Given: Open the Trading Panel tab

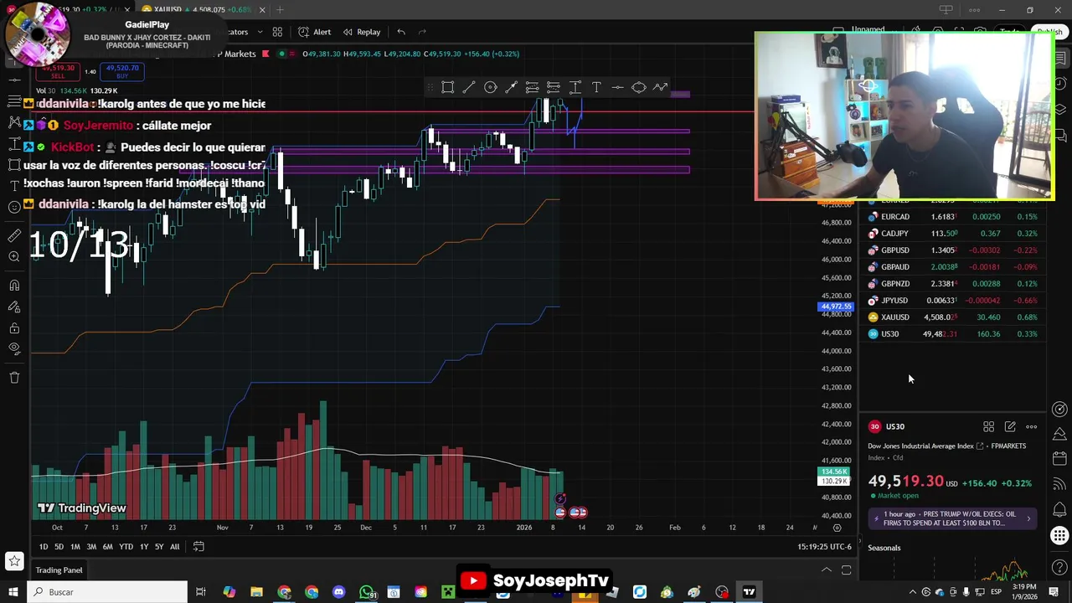Looking at the screenshot, I should coord(59,570).
